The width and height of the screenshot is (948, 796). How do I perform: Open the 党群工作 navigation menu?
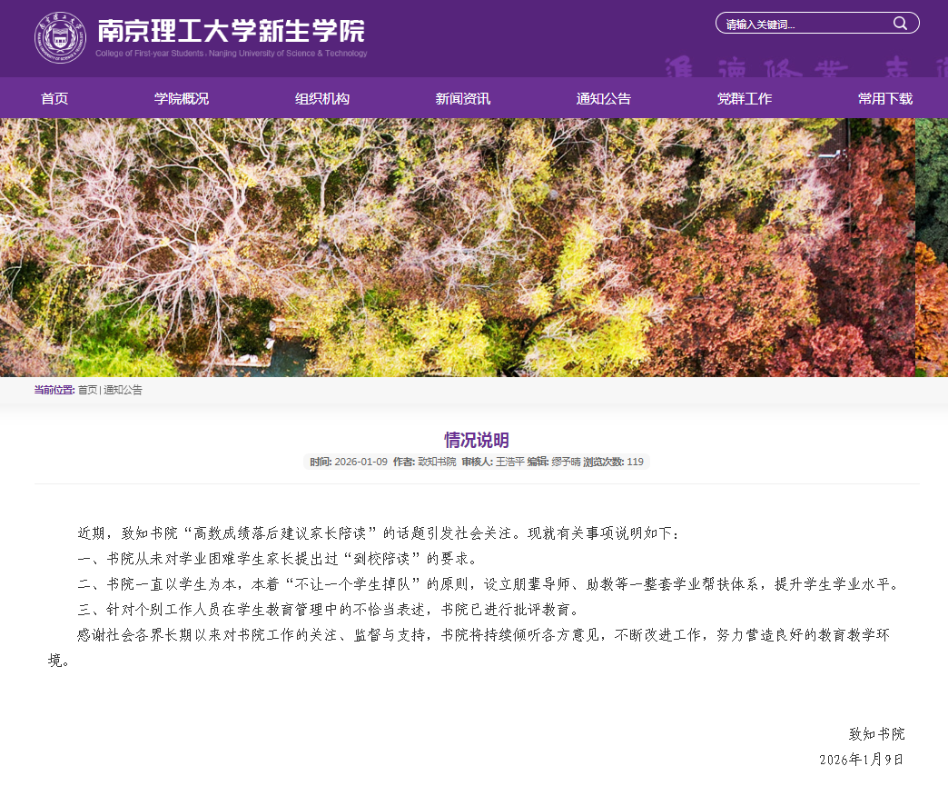pyautogui.click(x=744, y=97)
